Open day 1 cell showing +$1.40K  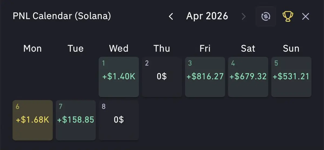tap(119, 77)
